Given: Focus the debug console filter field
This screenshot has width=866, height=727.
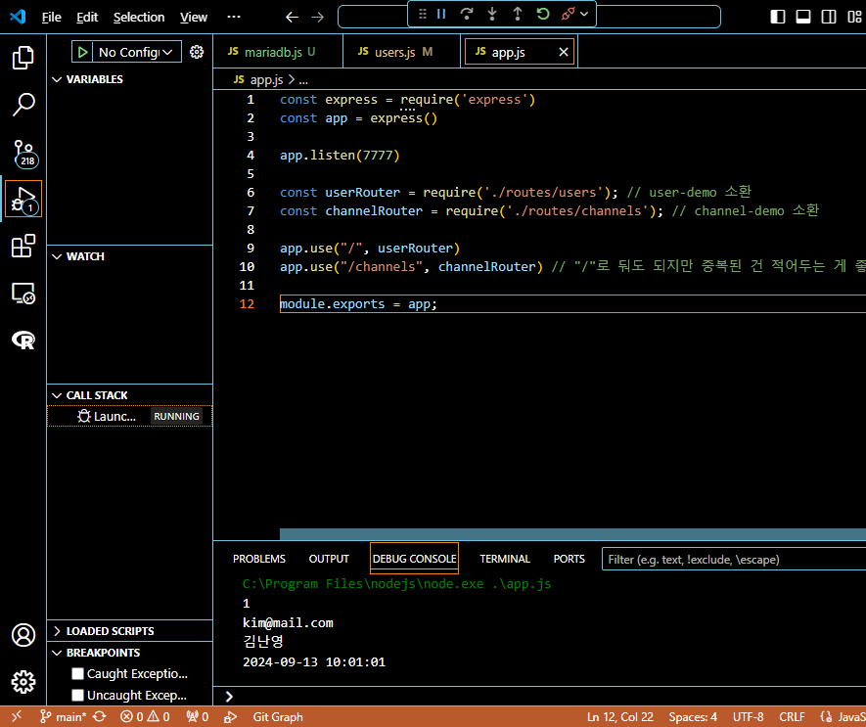Looking at the screenshot, I should (734, 560).
